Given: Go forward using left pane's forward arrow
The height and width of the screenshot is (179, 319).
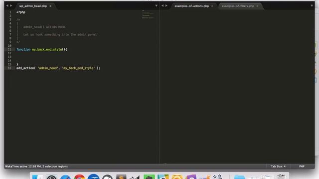Looking at the screenshot, I should coord(11,5).
